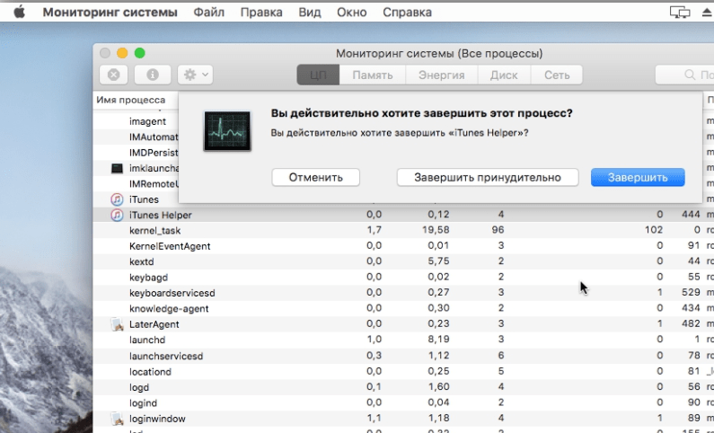Screen dimensions: 714x433
Task: Click the blue Завершить button
Action: (x=638, y=177)
